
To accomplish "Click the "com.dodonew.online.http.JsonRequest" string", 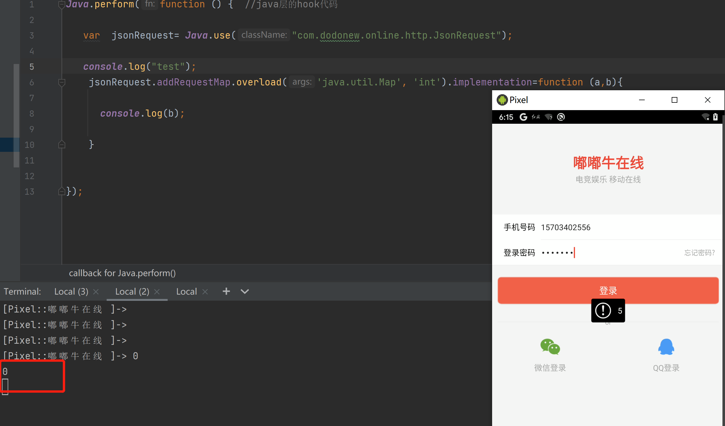I will [397, 35].
